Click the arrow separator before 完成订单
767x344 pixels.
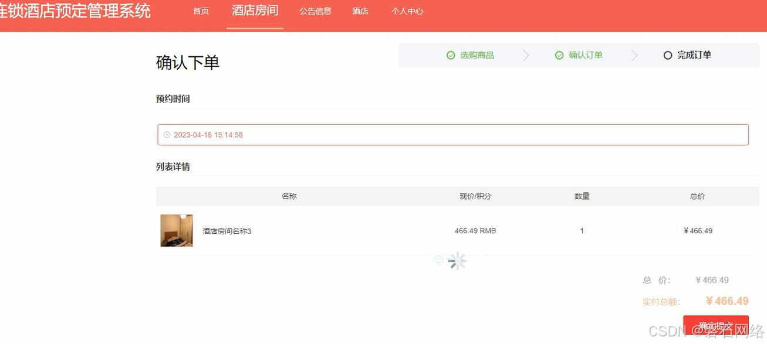click(634, 54)
